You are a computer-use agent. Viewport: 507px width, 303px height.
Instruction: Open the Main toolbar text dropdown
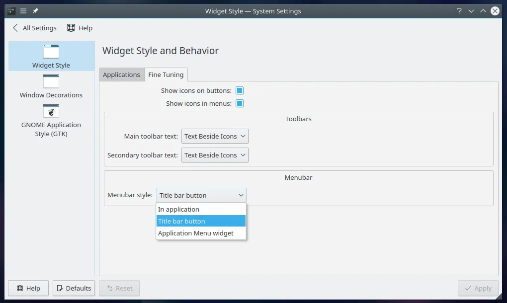click(x=215, y=136)
